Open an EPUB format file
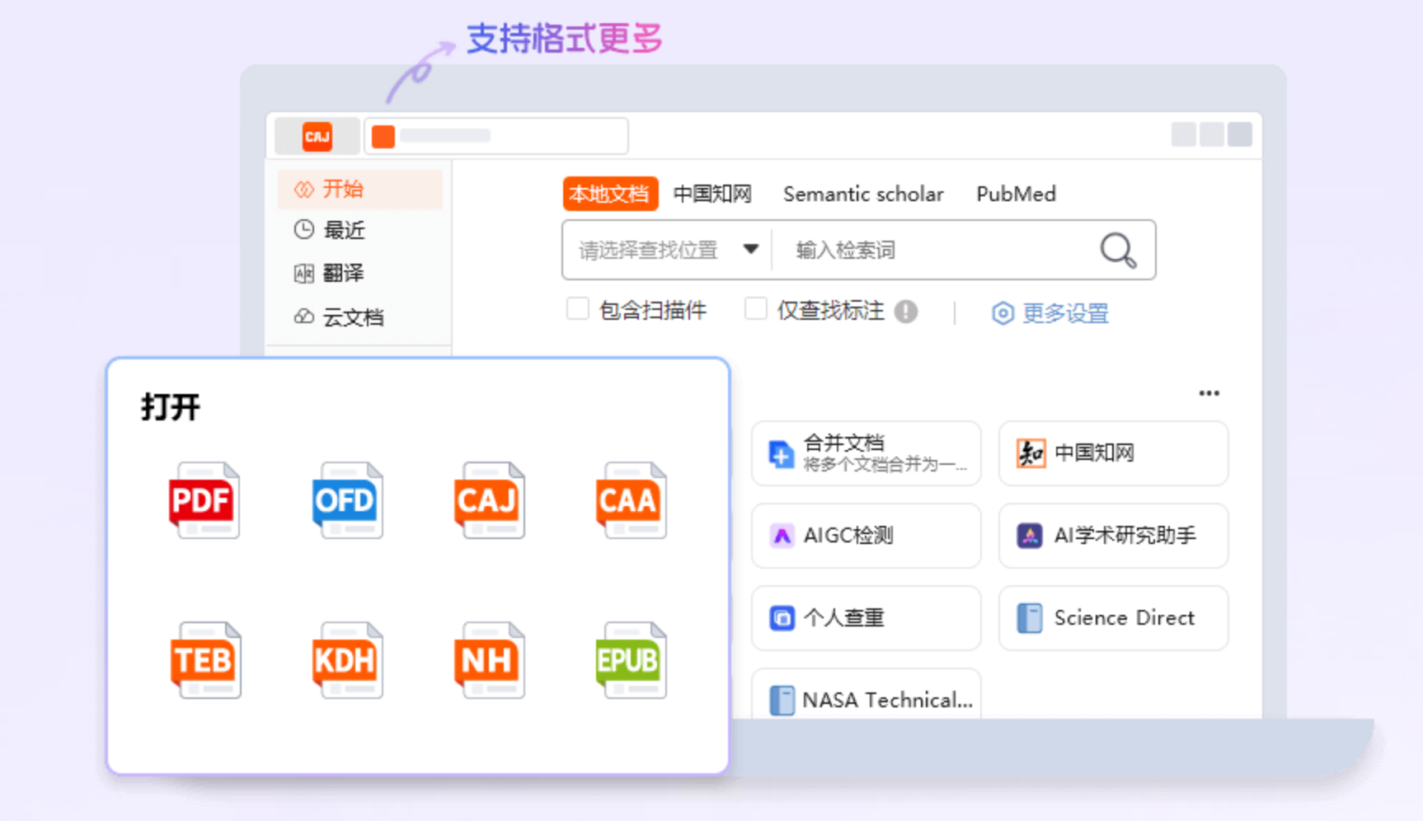Viewport: 1423px width, 821px height. tap(631, 660)
